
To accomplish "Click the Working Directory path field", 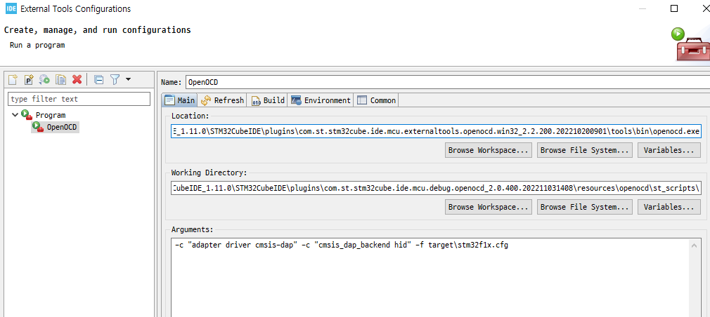I will pos(436,188).
